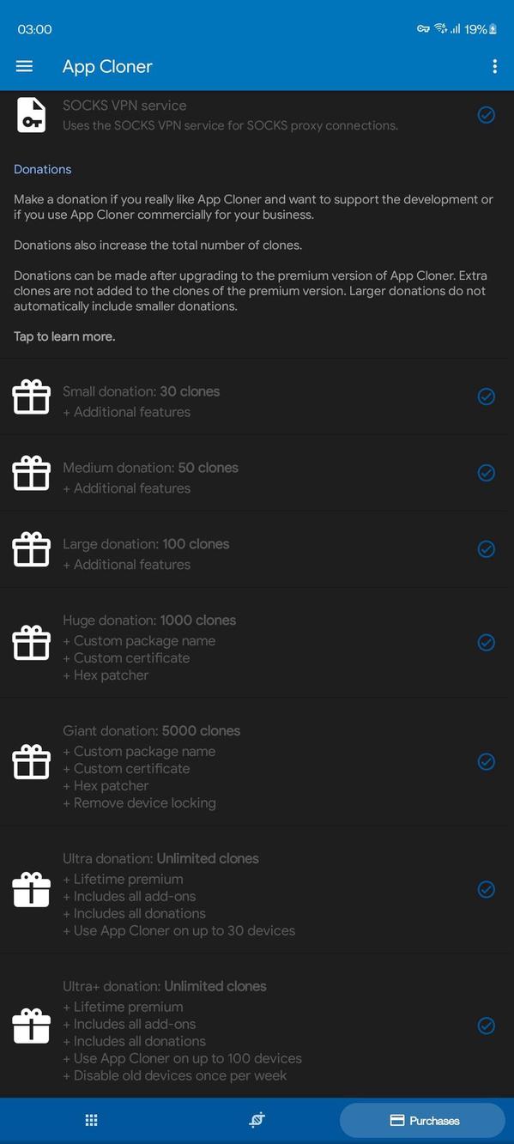Click the Huge donation gift icon
The image size is (514, 1144).
[x=31, y=642]
